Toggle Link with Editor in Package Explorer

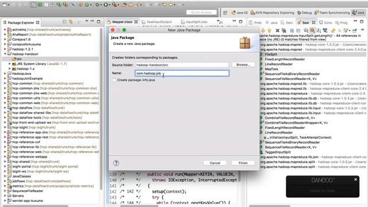click(71, 22)
